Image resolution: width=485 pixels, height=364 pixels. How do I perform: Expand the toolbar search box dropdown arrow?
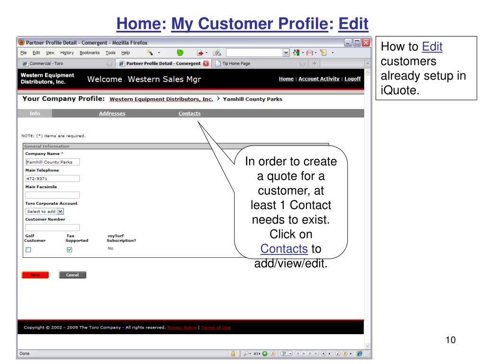[286, 53]
